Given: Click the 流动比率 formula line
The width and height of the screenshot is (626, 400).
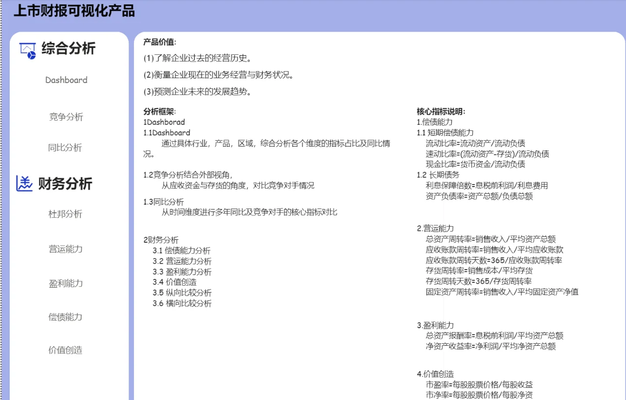Looking at the screenshot, I should [475, 143].
